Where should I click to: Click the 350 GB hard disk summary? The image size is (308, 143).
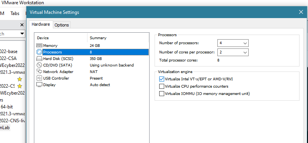[96, 58]
